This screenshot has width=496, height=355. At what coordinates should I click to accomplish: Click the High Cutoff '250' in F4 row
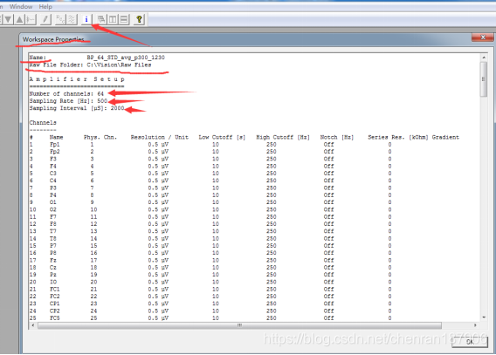pos(271,166)
